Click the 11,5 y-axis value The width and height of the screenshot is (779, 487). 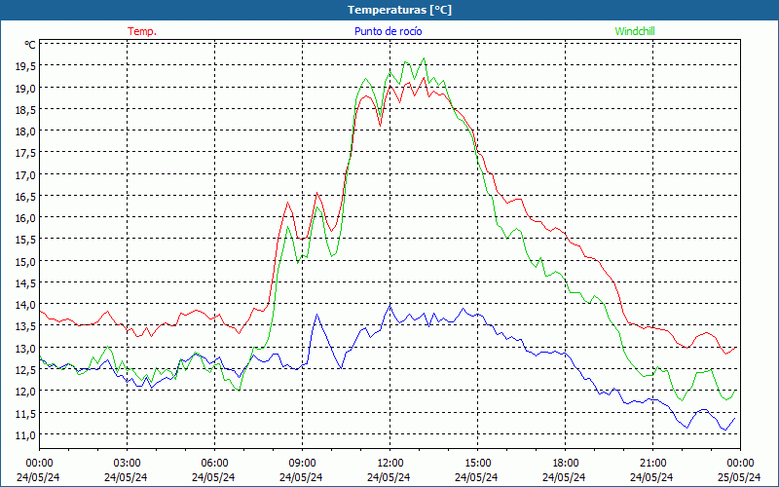coord(25,413)
